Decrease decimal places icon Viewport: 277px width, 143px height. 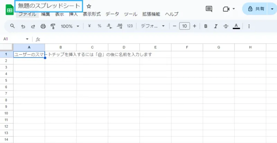pos(109,26)
